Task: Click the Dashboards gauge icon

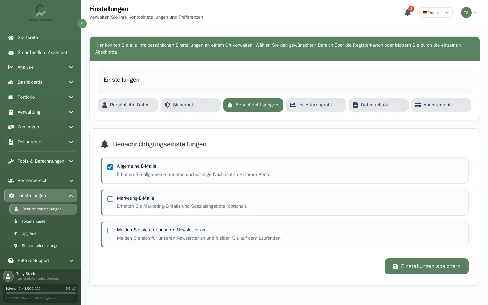Action: coord(11,82)
